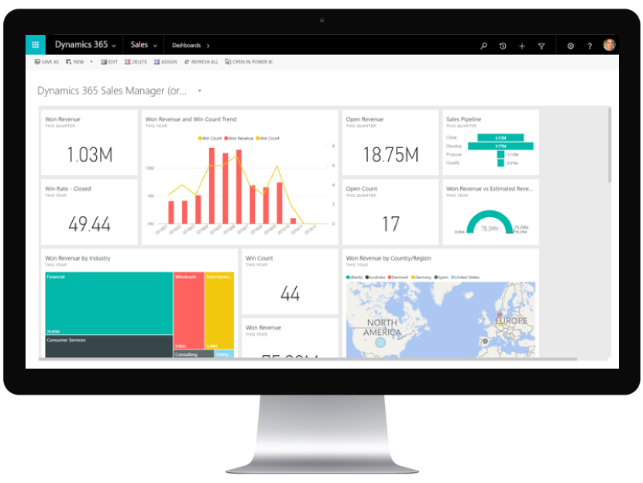Click the Edit command
This screenshot has width=643, height=483.
click(109, 62)
